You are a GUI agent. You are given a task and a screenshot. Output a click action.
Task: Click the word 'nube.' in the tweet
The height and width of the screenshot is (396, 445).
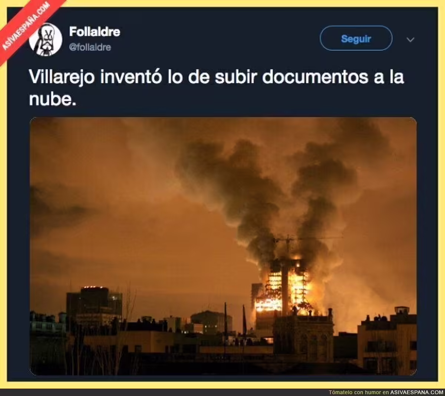pyautogui.click(x=53, y=99)
